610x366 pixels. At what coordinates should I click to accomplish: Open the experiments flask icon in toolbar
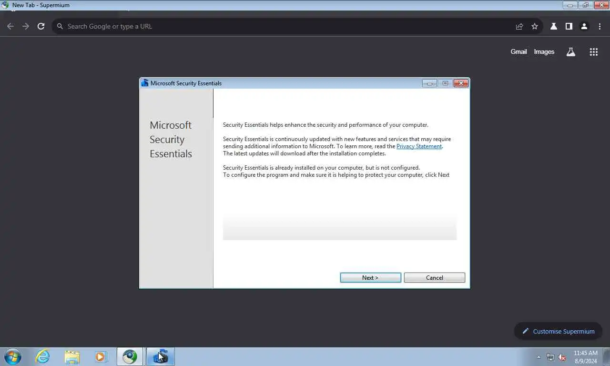coord(554,26)
